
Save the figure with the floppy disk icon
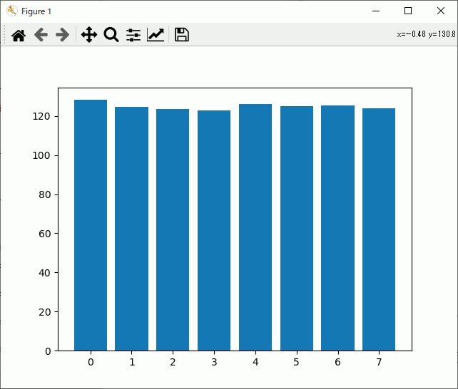click(182, 35)
